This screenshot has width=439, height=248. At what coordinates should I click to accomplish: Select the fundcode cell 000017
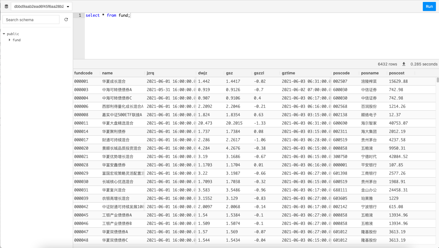point(81,140)
